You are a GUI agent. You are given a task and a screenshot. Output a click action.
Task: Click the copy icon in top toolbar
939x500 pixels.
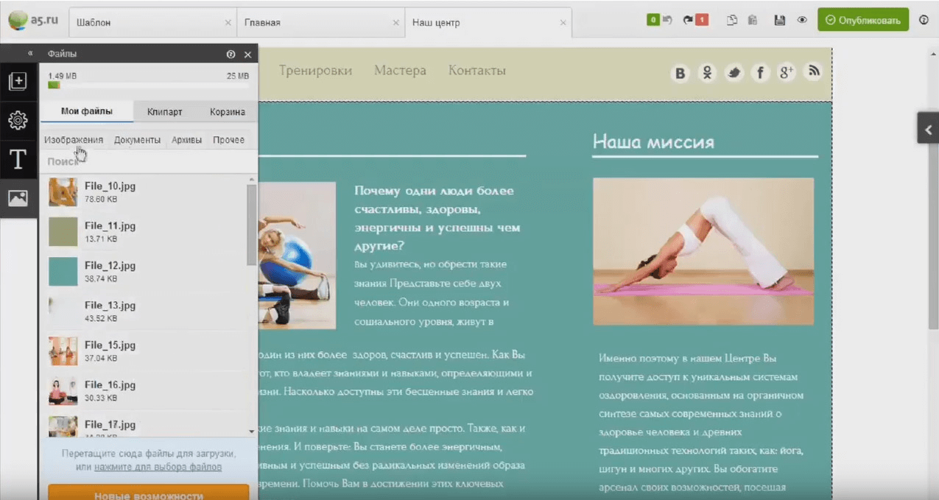732,21
